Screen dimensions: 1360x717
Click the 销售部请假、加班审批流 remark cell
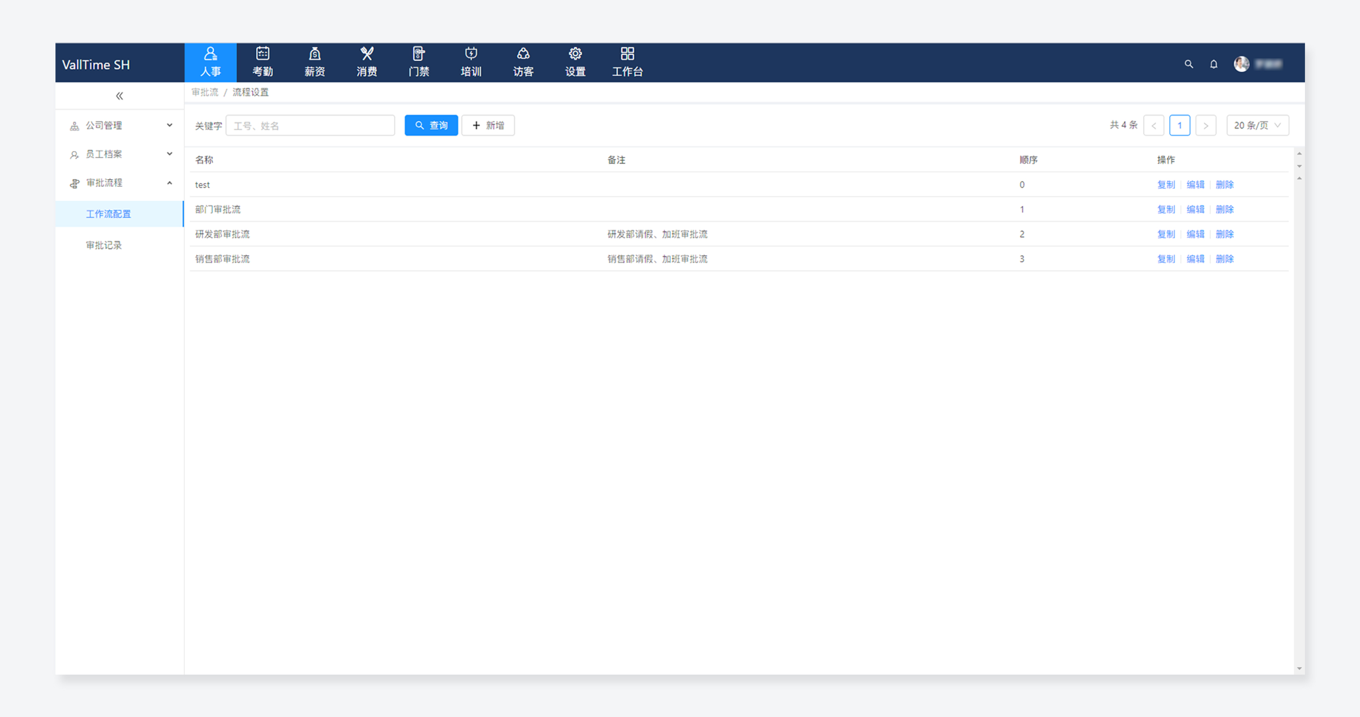657,259
